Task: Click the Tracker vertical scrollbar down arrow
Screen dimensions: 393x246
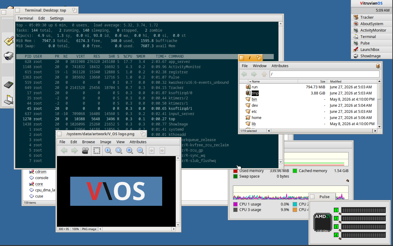Action: [x=380, y=126]
